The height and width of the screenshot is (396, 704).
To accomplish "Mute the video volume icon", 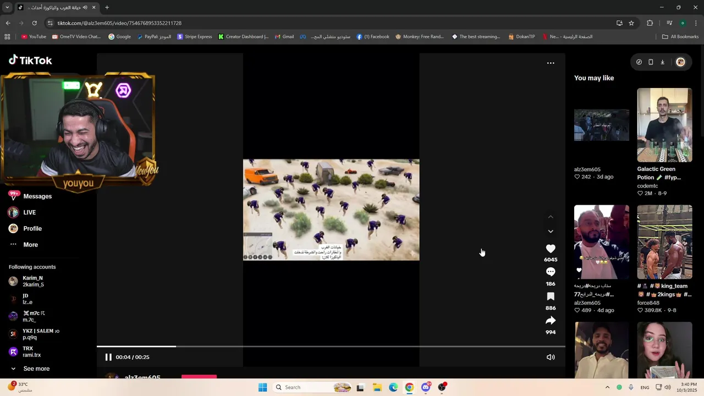I will [x=551, y=357].
